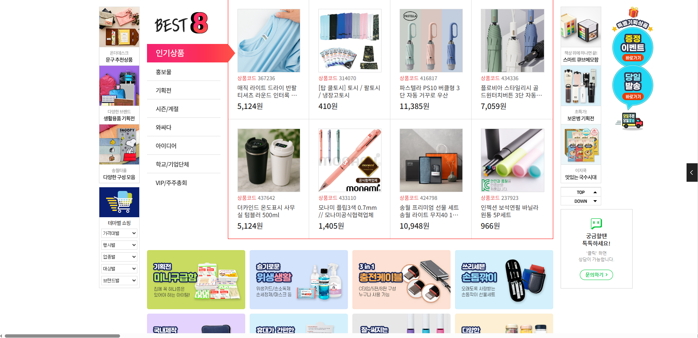The width and height of the screenshot is (698, 338).
Task: Open the 미니구급함 banner
Action: coord(196,280)
